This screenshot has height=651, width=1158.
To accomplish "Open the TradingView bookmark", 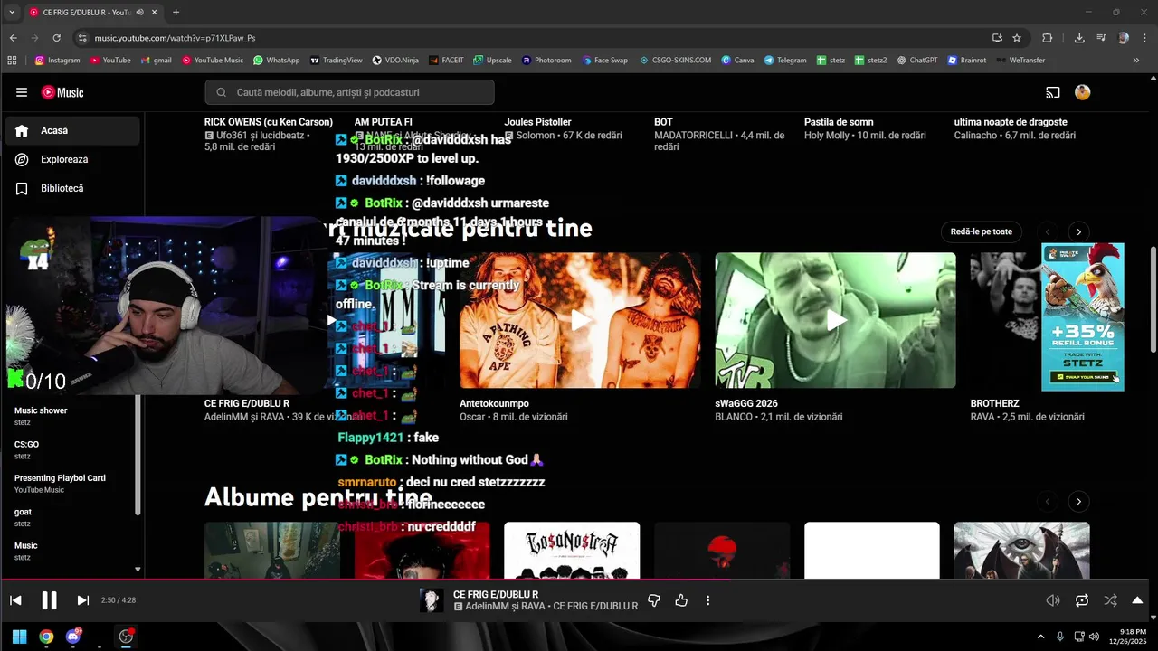I will [336, 61].
